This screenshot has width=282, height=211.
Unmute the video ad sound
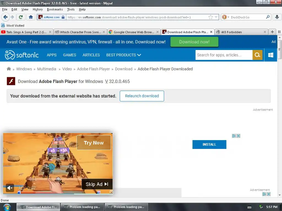10,188
